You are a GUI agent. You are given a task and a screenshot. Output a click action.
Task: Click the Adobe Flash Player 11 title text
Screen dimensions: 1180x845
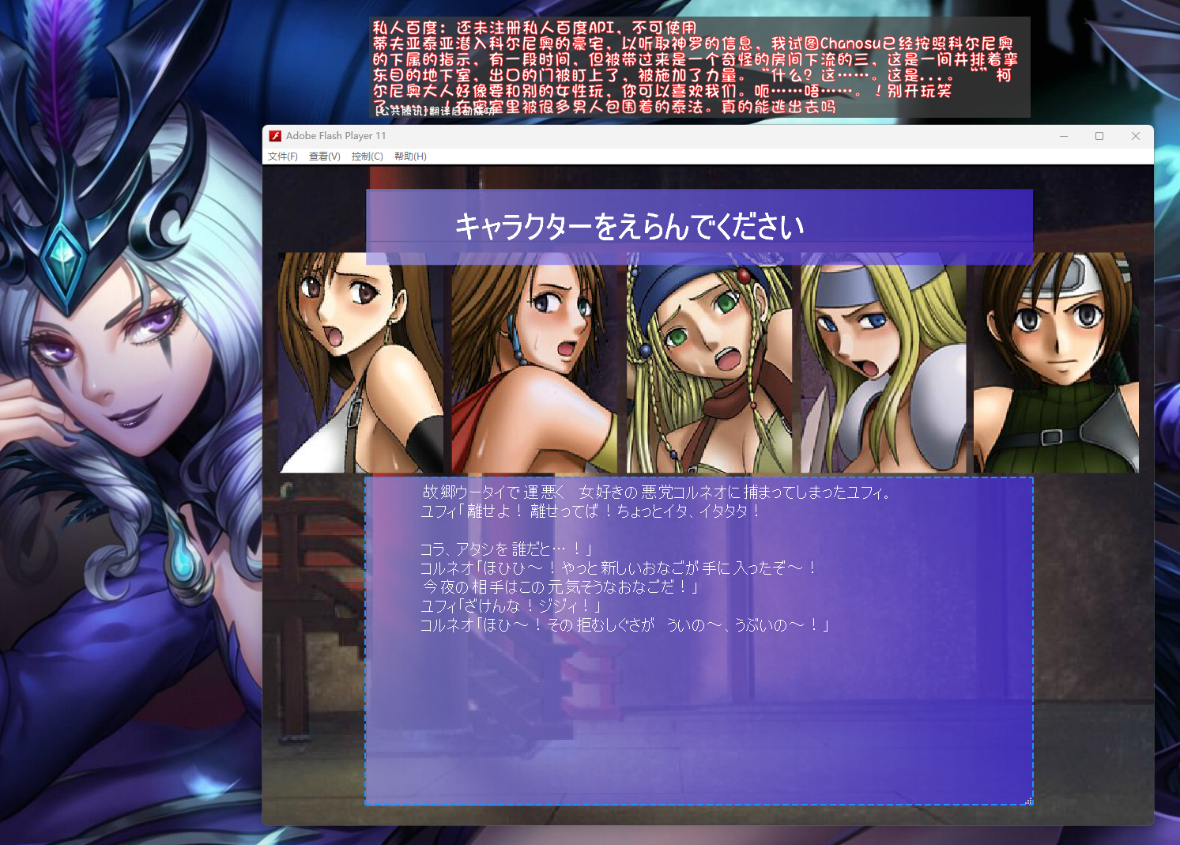tap(336, 136)
